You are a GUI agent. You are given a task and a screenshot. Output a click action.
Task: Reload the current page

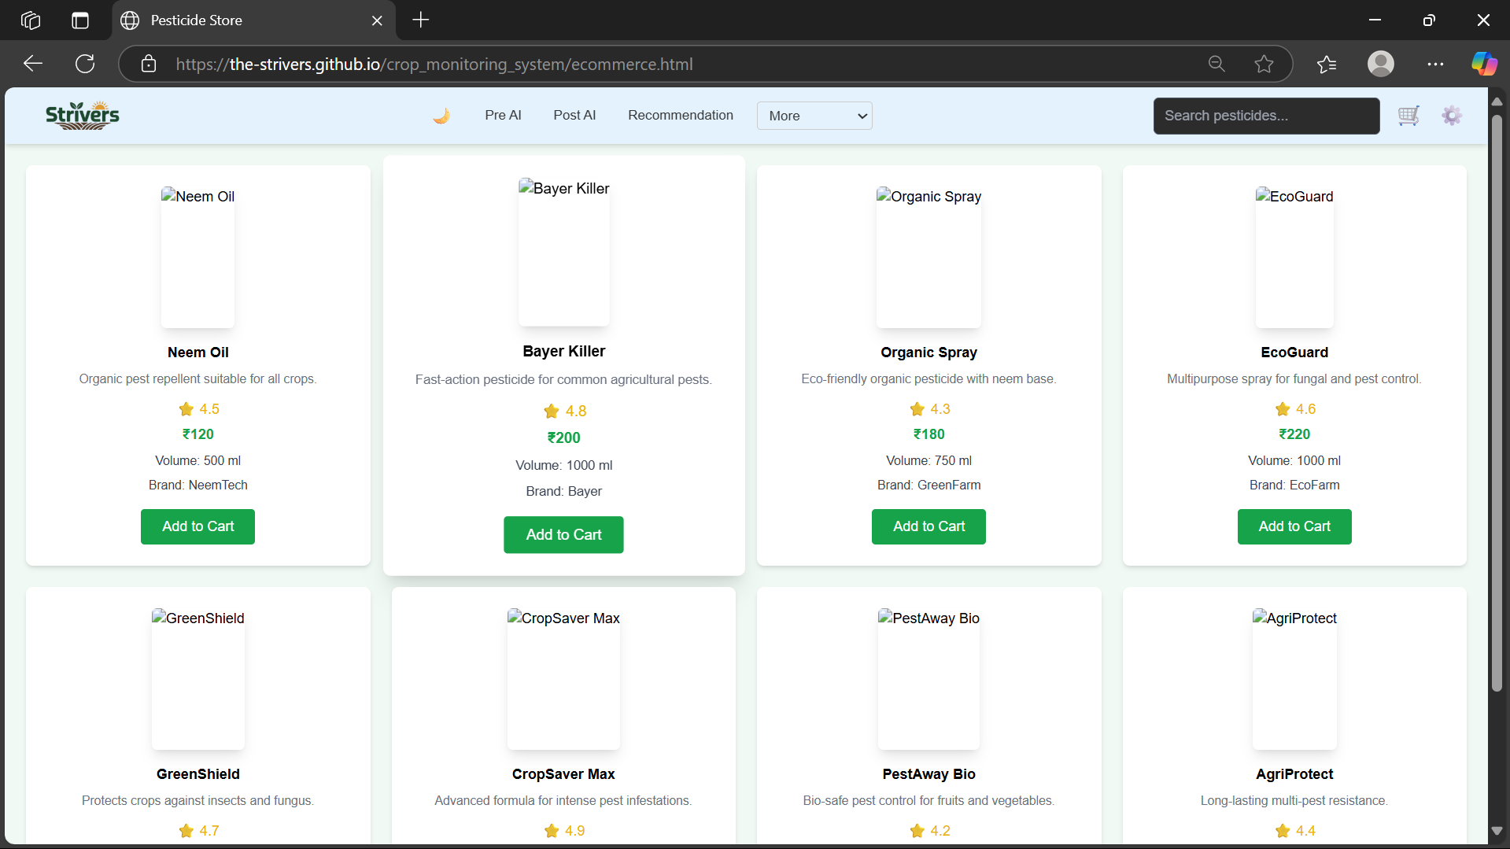point(84,64)
